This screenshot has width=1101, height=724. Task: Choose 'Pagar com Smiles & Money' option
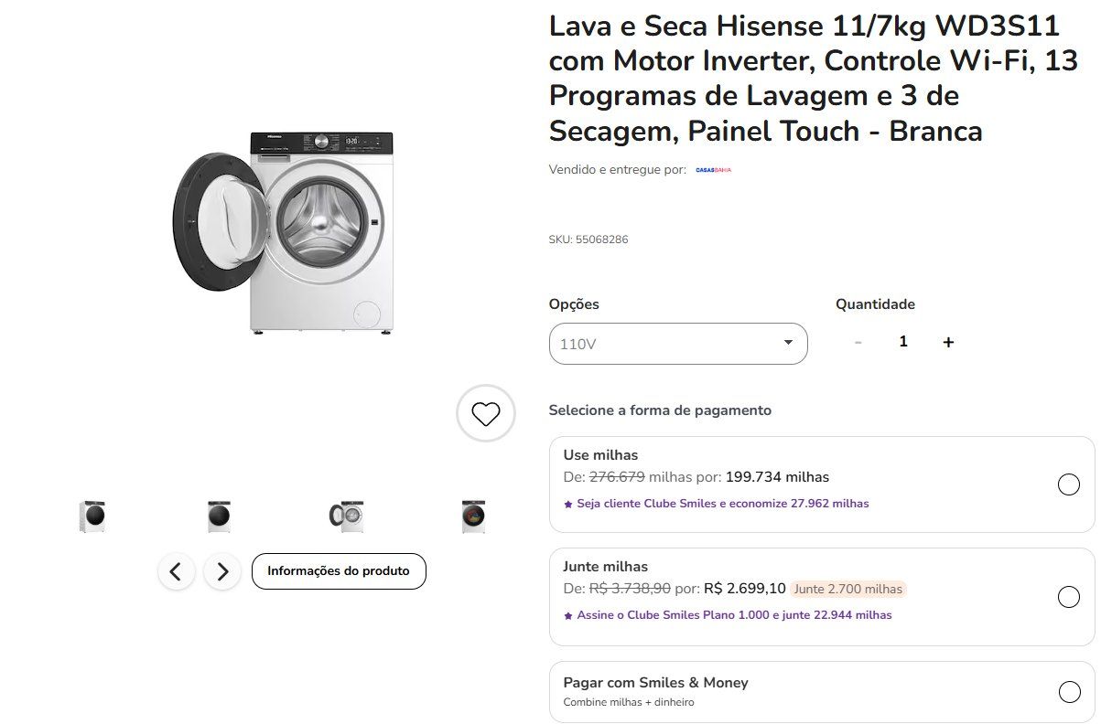(x=1068, y=692)
